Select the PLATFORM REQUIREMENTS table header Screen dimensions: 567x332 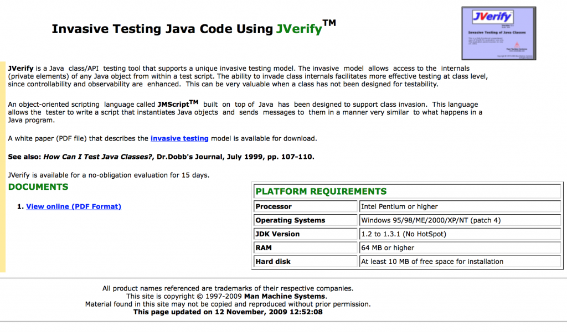[407, 191]
